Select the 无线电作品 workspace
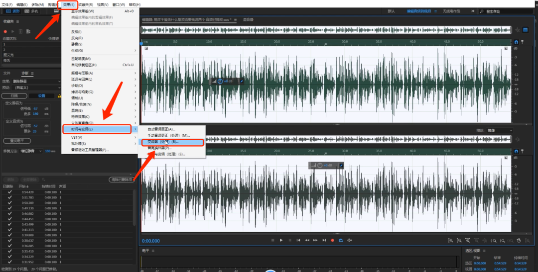 (x=451, y=11)
